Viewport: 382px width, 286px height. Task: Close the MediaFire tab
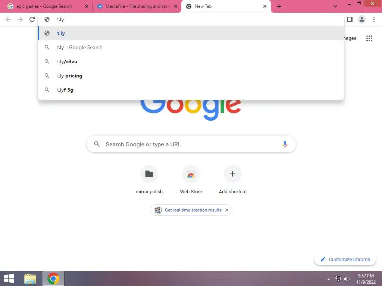pos(176,6)
